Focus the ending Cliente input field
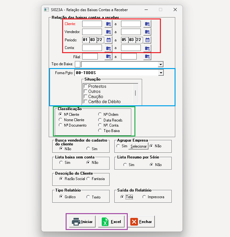Image resolution: width=230 pixels, height=237 pixels. click(131, 24)
